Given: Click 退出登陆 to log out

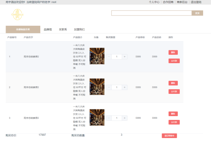Looking at the screenshot, I should 196,2.
